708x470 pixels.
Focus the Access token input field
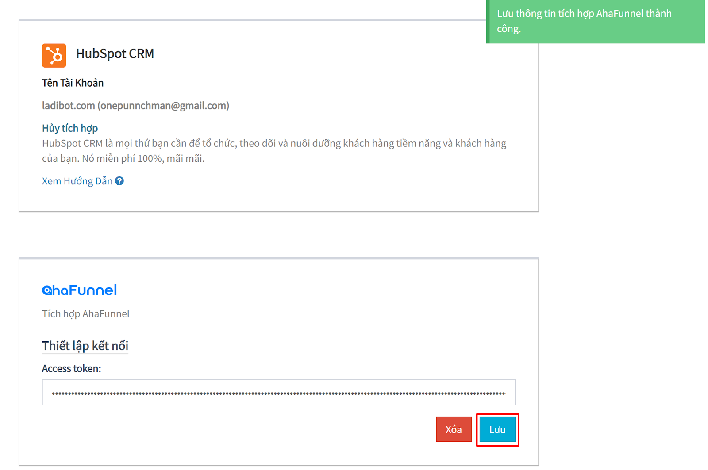tap(279, 392)
